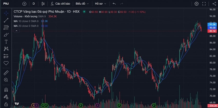Image resolution: width=218 pixels, height=108 pixels.
Task: Select the Fibonacci retracement lines tool
Action: [6, 28]
